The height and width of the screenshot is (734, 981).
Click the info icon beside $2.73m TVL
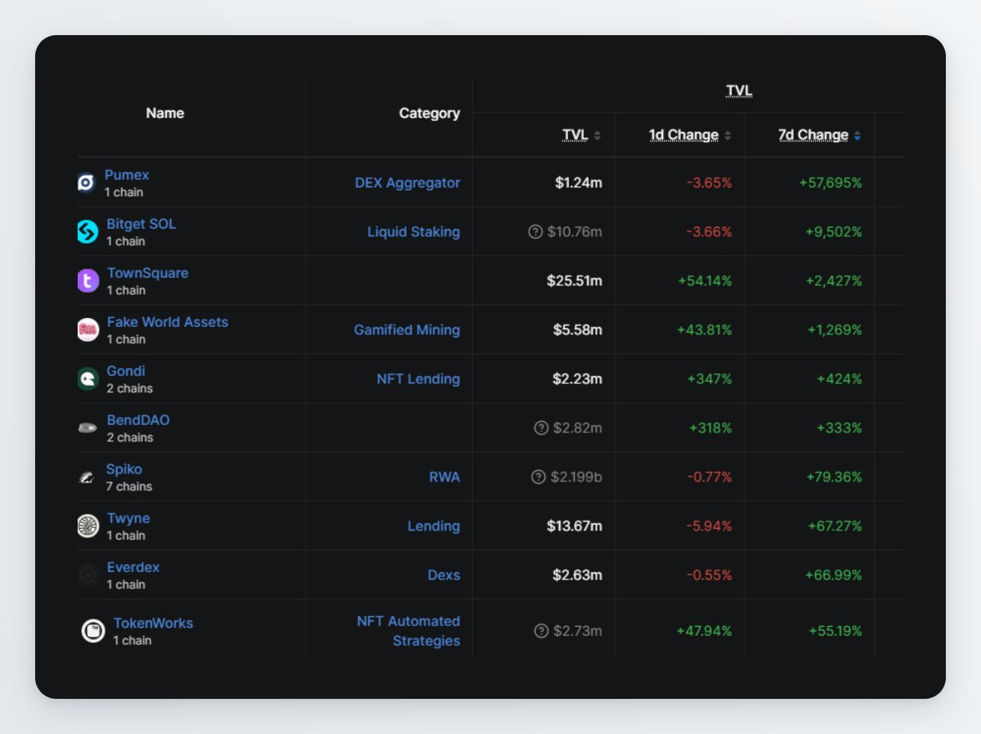point(540,631)
